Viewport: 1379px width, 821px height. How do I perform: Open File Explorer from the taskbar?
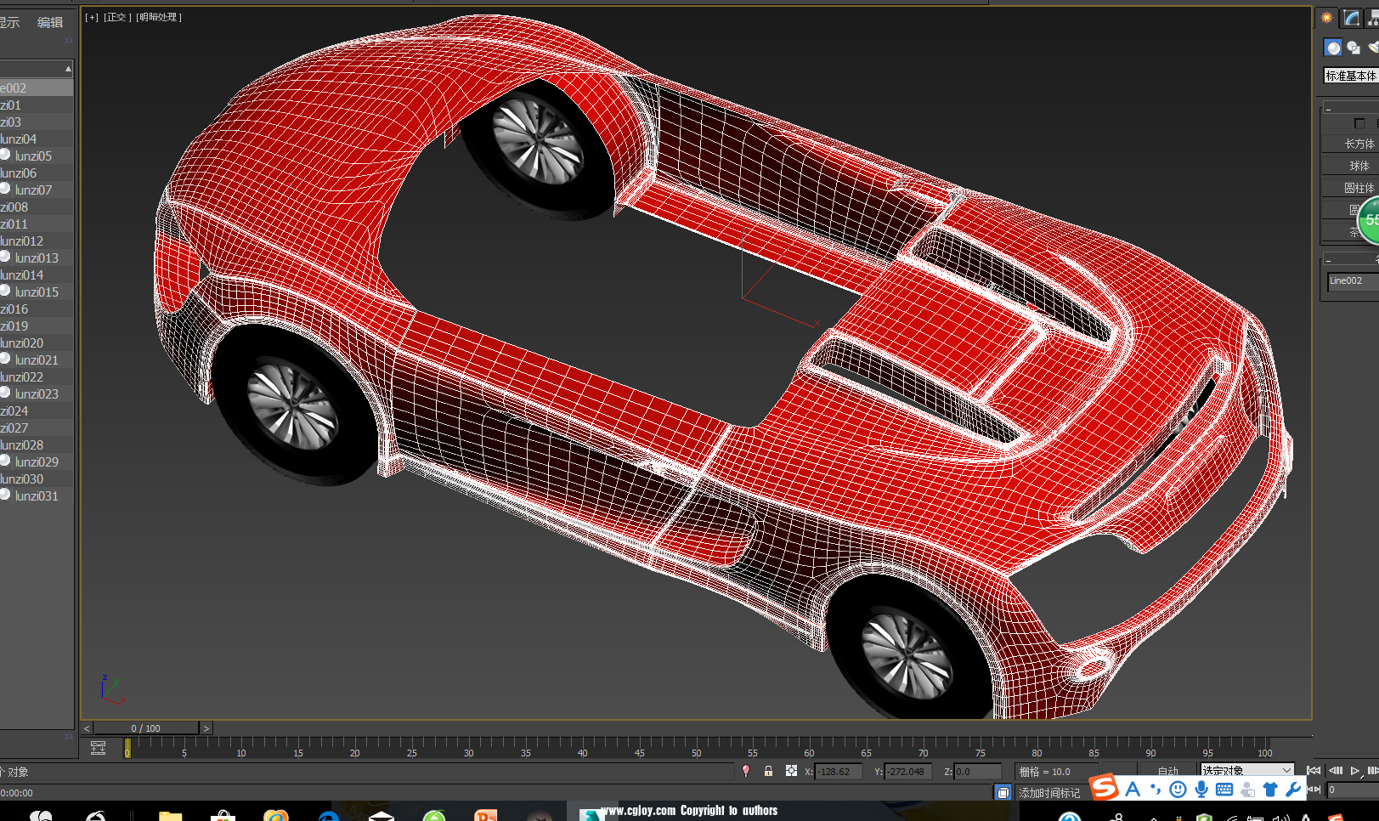(x=170, y=817)
